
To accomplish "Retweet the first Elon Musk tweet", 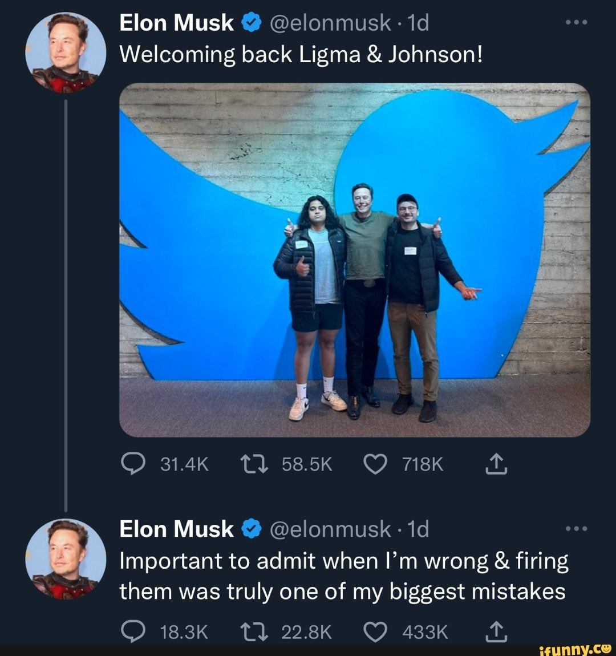I will pos(253,464).
